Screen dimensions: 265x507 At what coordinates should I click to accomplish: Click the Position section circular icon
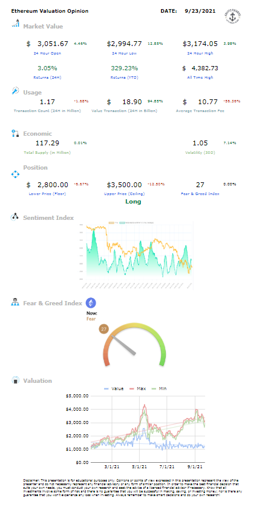click(x=15, y=174)
